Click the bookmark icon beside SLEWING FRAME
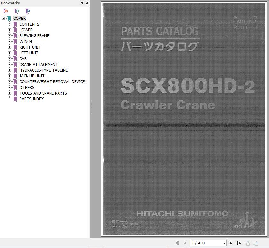This screenshot has height=248, width=269. (15, 36)
